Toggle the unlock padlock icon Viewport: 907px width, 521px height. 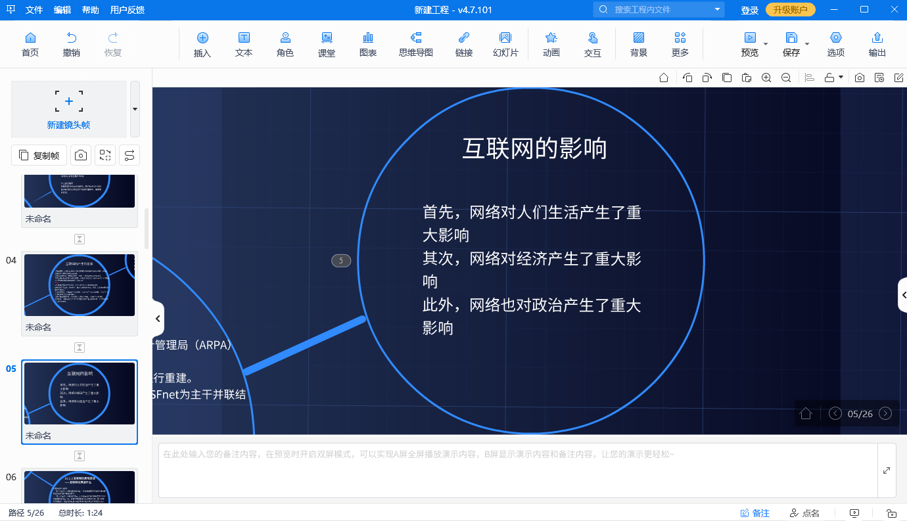click(x=829, y=78)
